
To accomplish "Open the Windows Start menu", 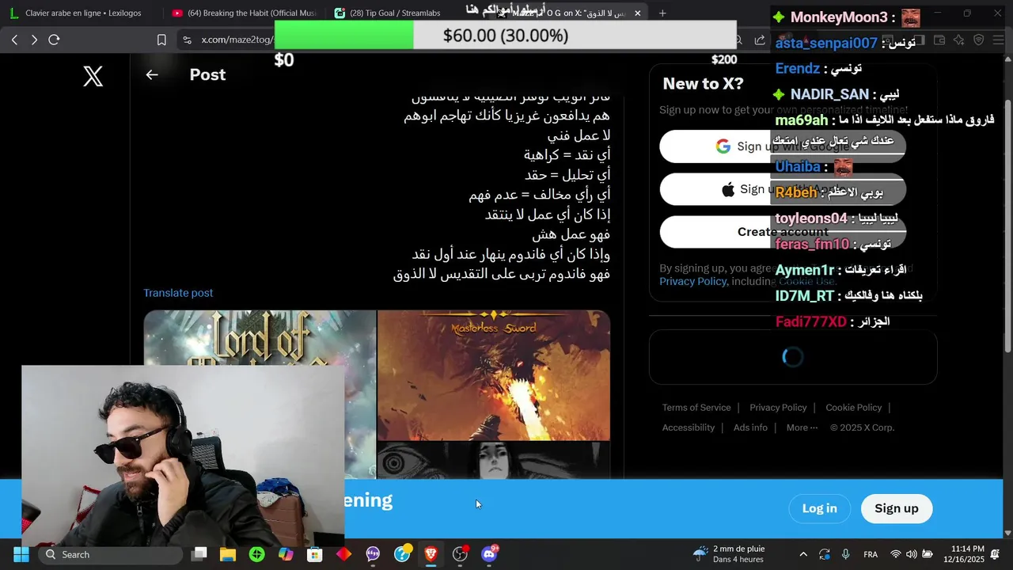I will tap(21, 554).
